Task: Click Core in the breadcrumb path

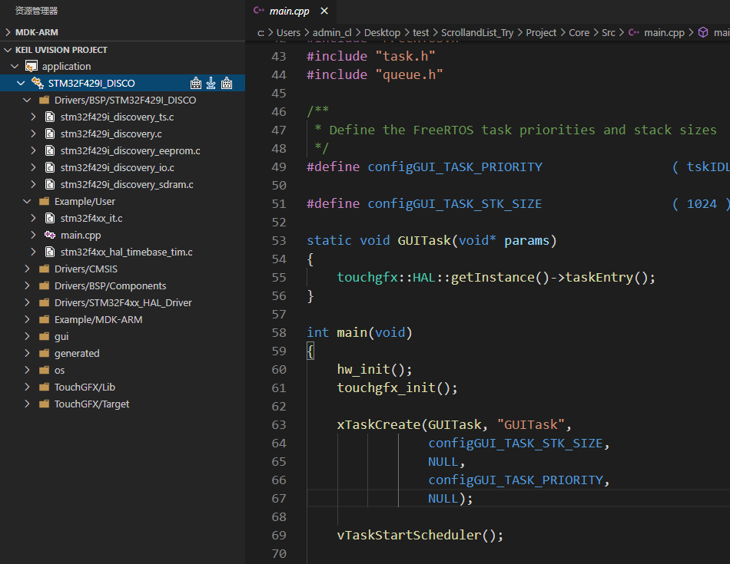Action: tap(579, 32)
